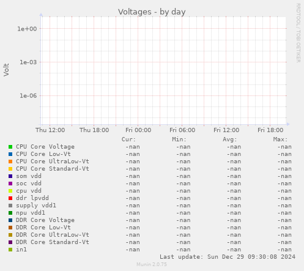Click the purple soc vdd swatch
The image size is (304, 271).
[10, 184]
